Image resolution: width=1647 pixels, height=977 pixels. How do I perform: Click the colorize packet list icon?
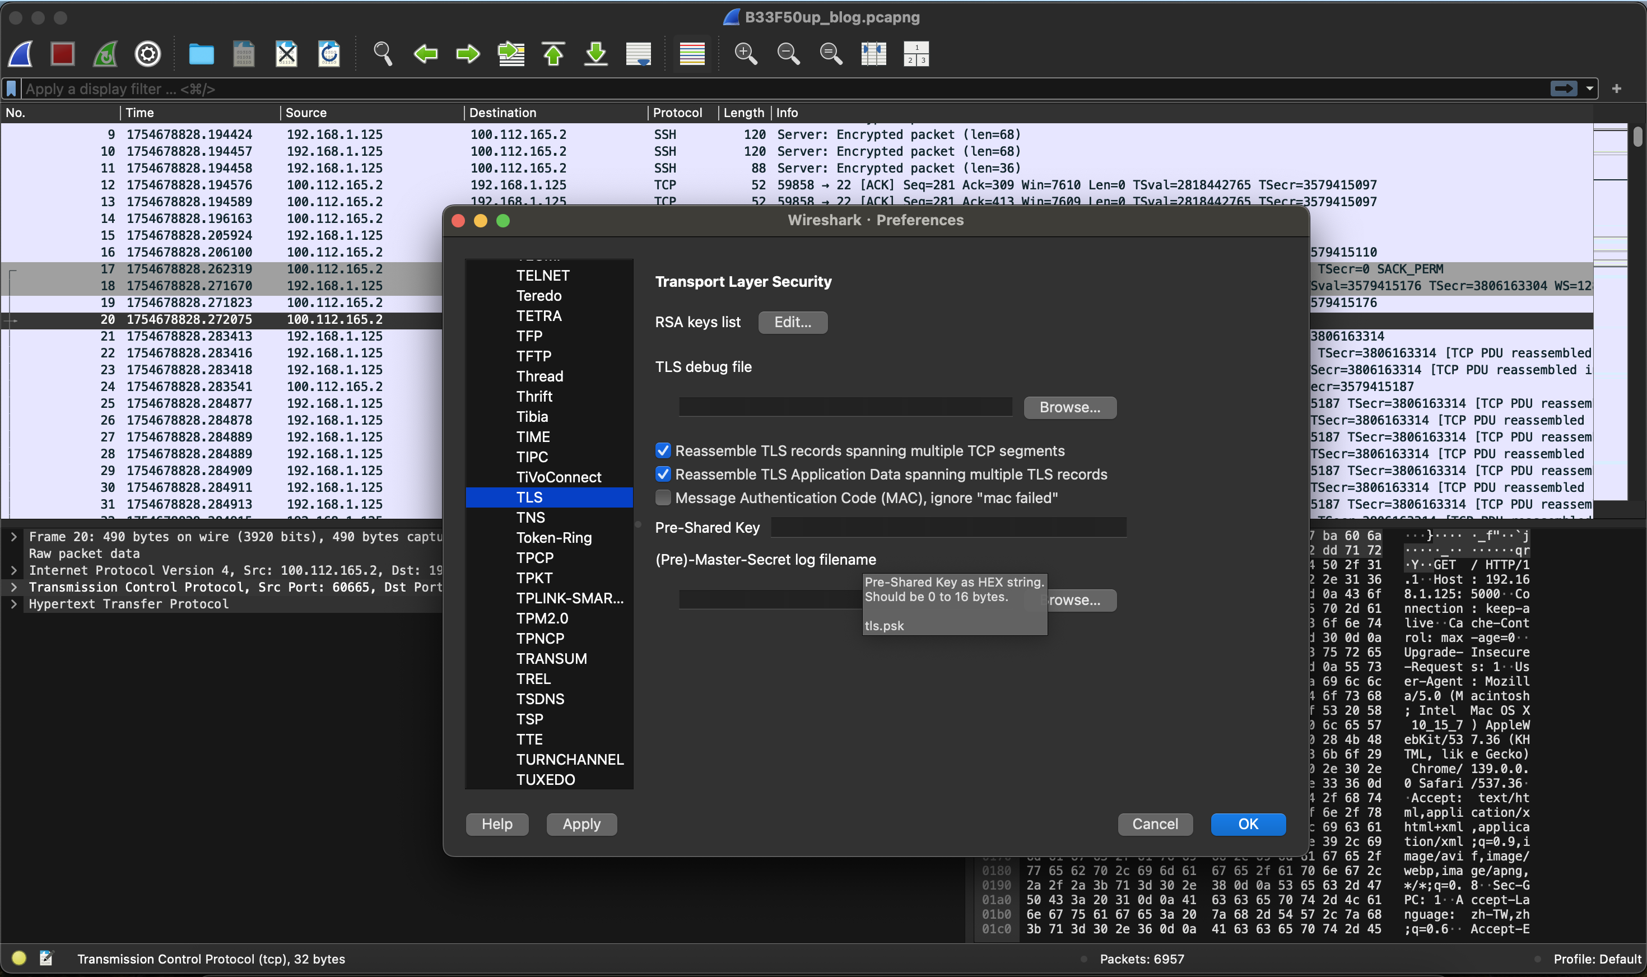[x=692, y=53]
